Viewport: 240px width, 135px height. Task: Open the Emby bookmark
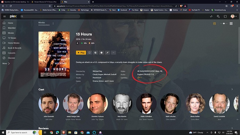tap(62, 10)
